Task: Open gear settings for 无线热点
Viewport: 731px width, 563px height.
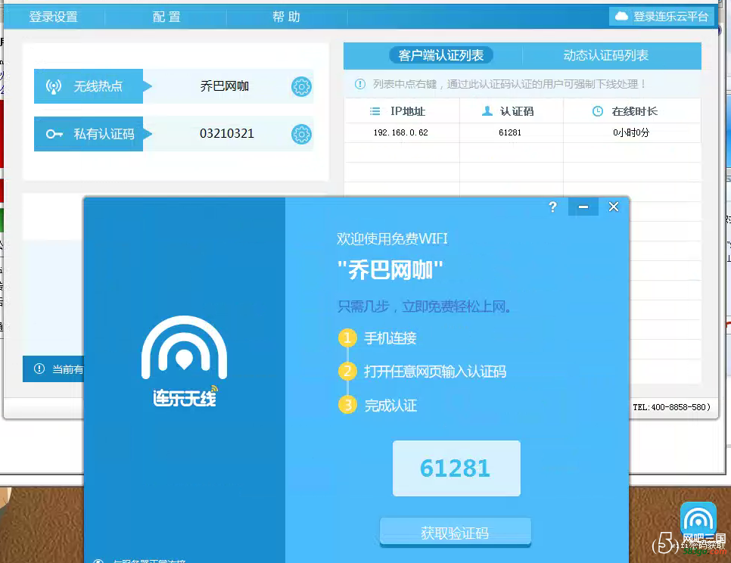Action: (x=301, y=87)
